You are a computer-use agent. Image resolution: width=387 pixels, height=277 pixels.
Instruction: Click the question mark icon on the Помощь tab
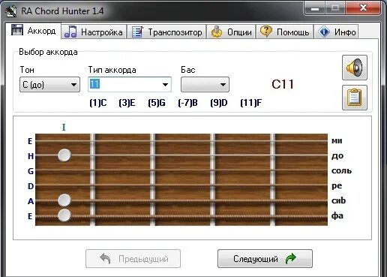266,32
